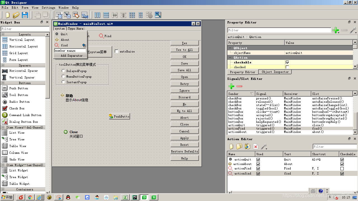
Task: Open Action Editor configure wrench menu
Action: tap(264, 147)
